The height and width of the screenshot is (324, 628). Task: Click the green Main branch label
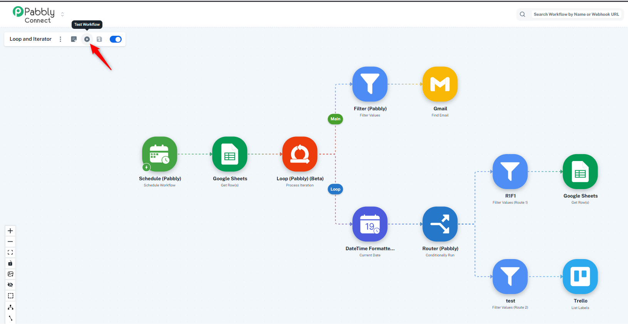[x=335, y=119]
